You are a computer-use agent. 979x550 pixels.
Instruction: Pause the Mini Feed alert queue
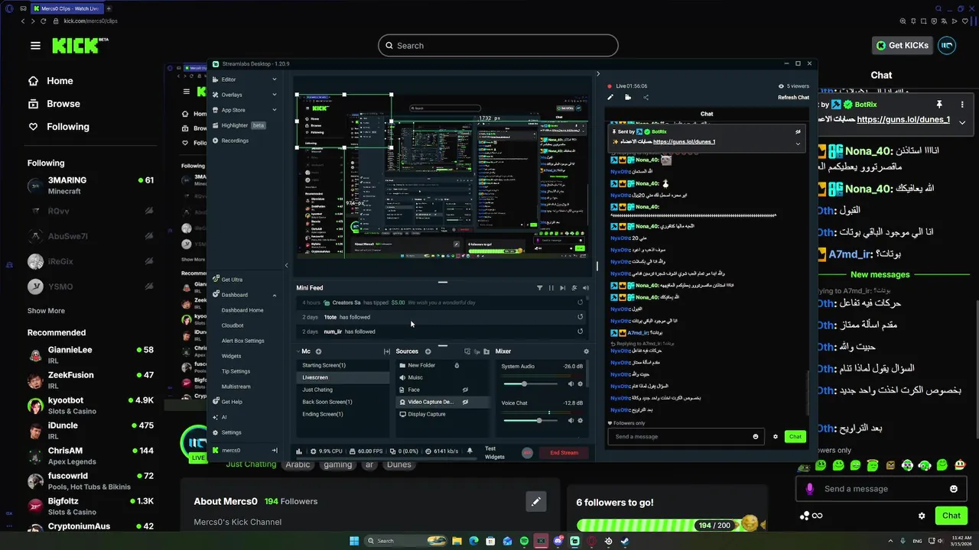pos(551,288)
